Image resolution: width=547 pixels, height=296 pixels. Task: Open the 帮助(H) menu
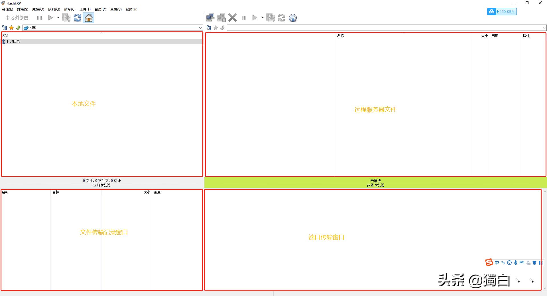(x=131, y=9)
